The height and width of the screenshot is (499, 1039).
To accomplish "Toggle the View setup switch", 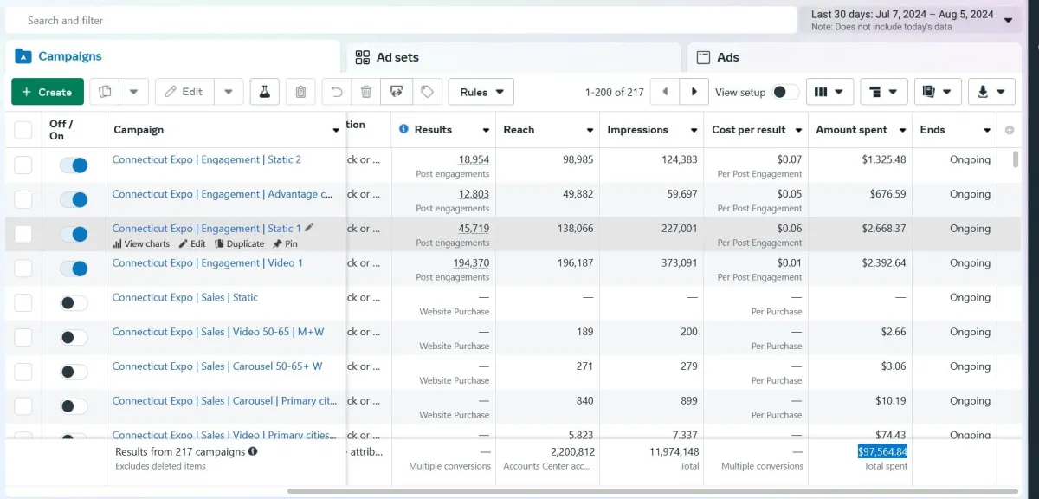I will click(785, 92).
